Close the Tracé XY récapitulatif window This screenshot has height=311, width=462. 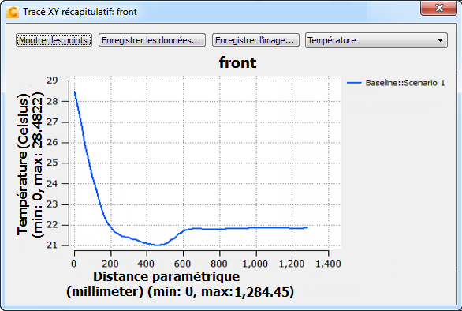tap(438, 8)
